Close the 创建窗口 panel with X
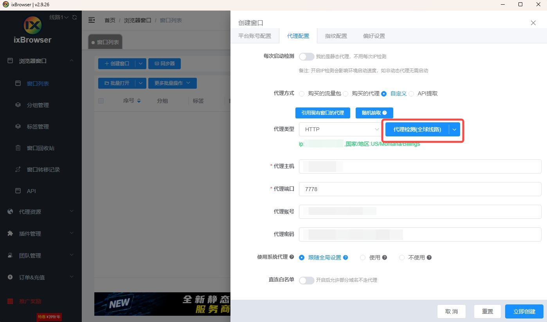Screen dimensions: 547x322 click(x=533, y=23)
